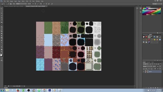Viewport: 163px width, 92px height.
Task: Toggle pressure for opacity in options bar
Action: [38, 4]
